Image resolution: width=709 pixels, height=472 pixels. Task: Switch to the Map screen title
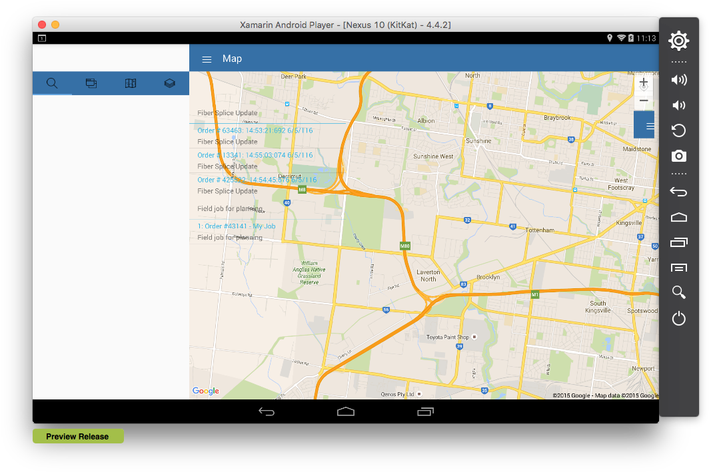click(x=232, y=59)
